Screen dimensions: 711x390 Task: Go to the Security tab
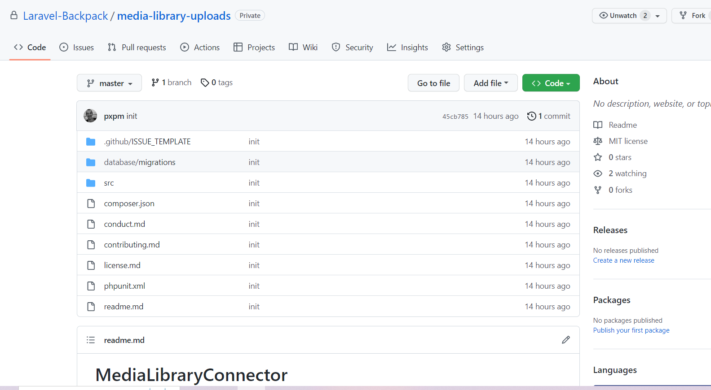click(353, 47)
